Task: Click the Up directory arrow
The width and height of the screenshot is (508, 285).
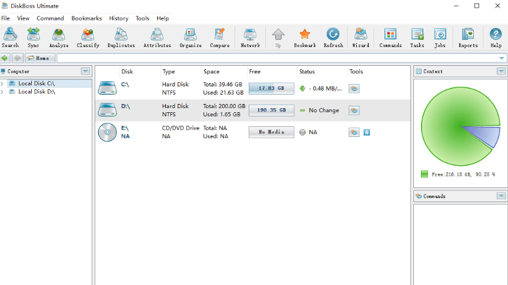Action: [278, 38]
